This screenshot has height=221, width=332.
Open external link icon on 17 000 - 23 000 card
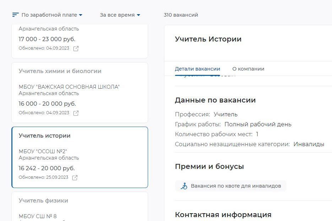[76, 49]
